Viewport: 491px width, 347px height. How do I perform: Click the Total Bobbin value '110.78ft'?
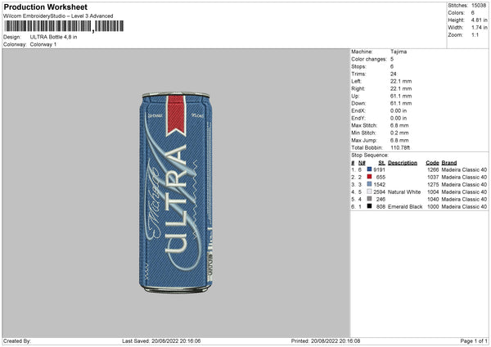tap(400, 147)
